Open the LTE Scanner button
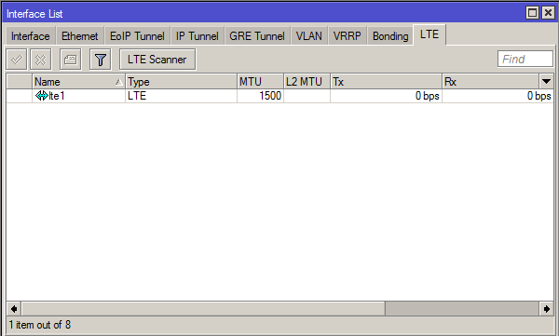Screen dimensions: 559x336 pyautogui.click(x=157, y=60)
